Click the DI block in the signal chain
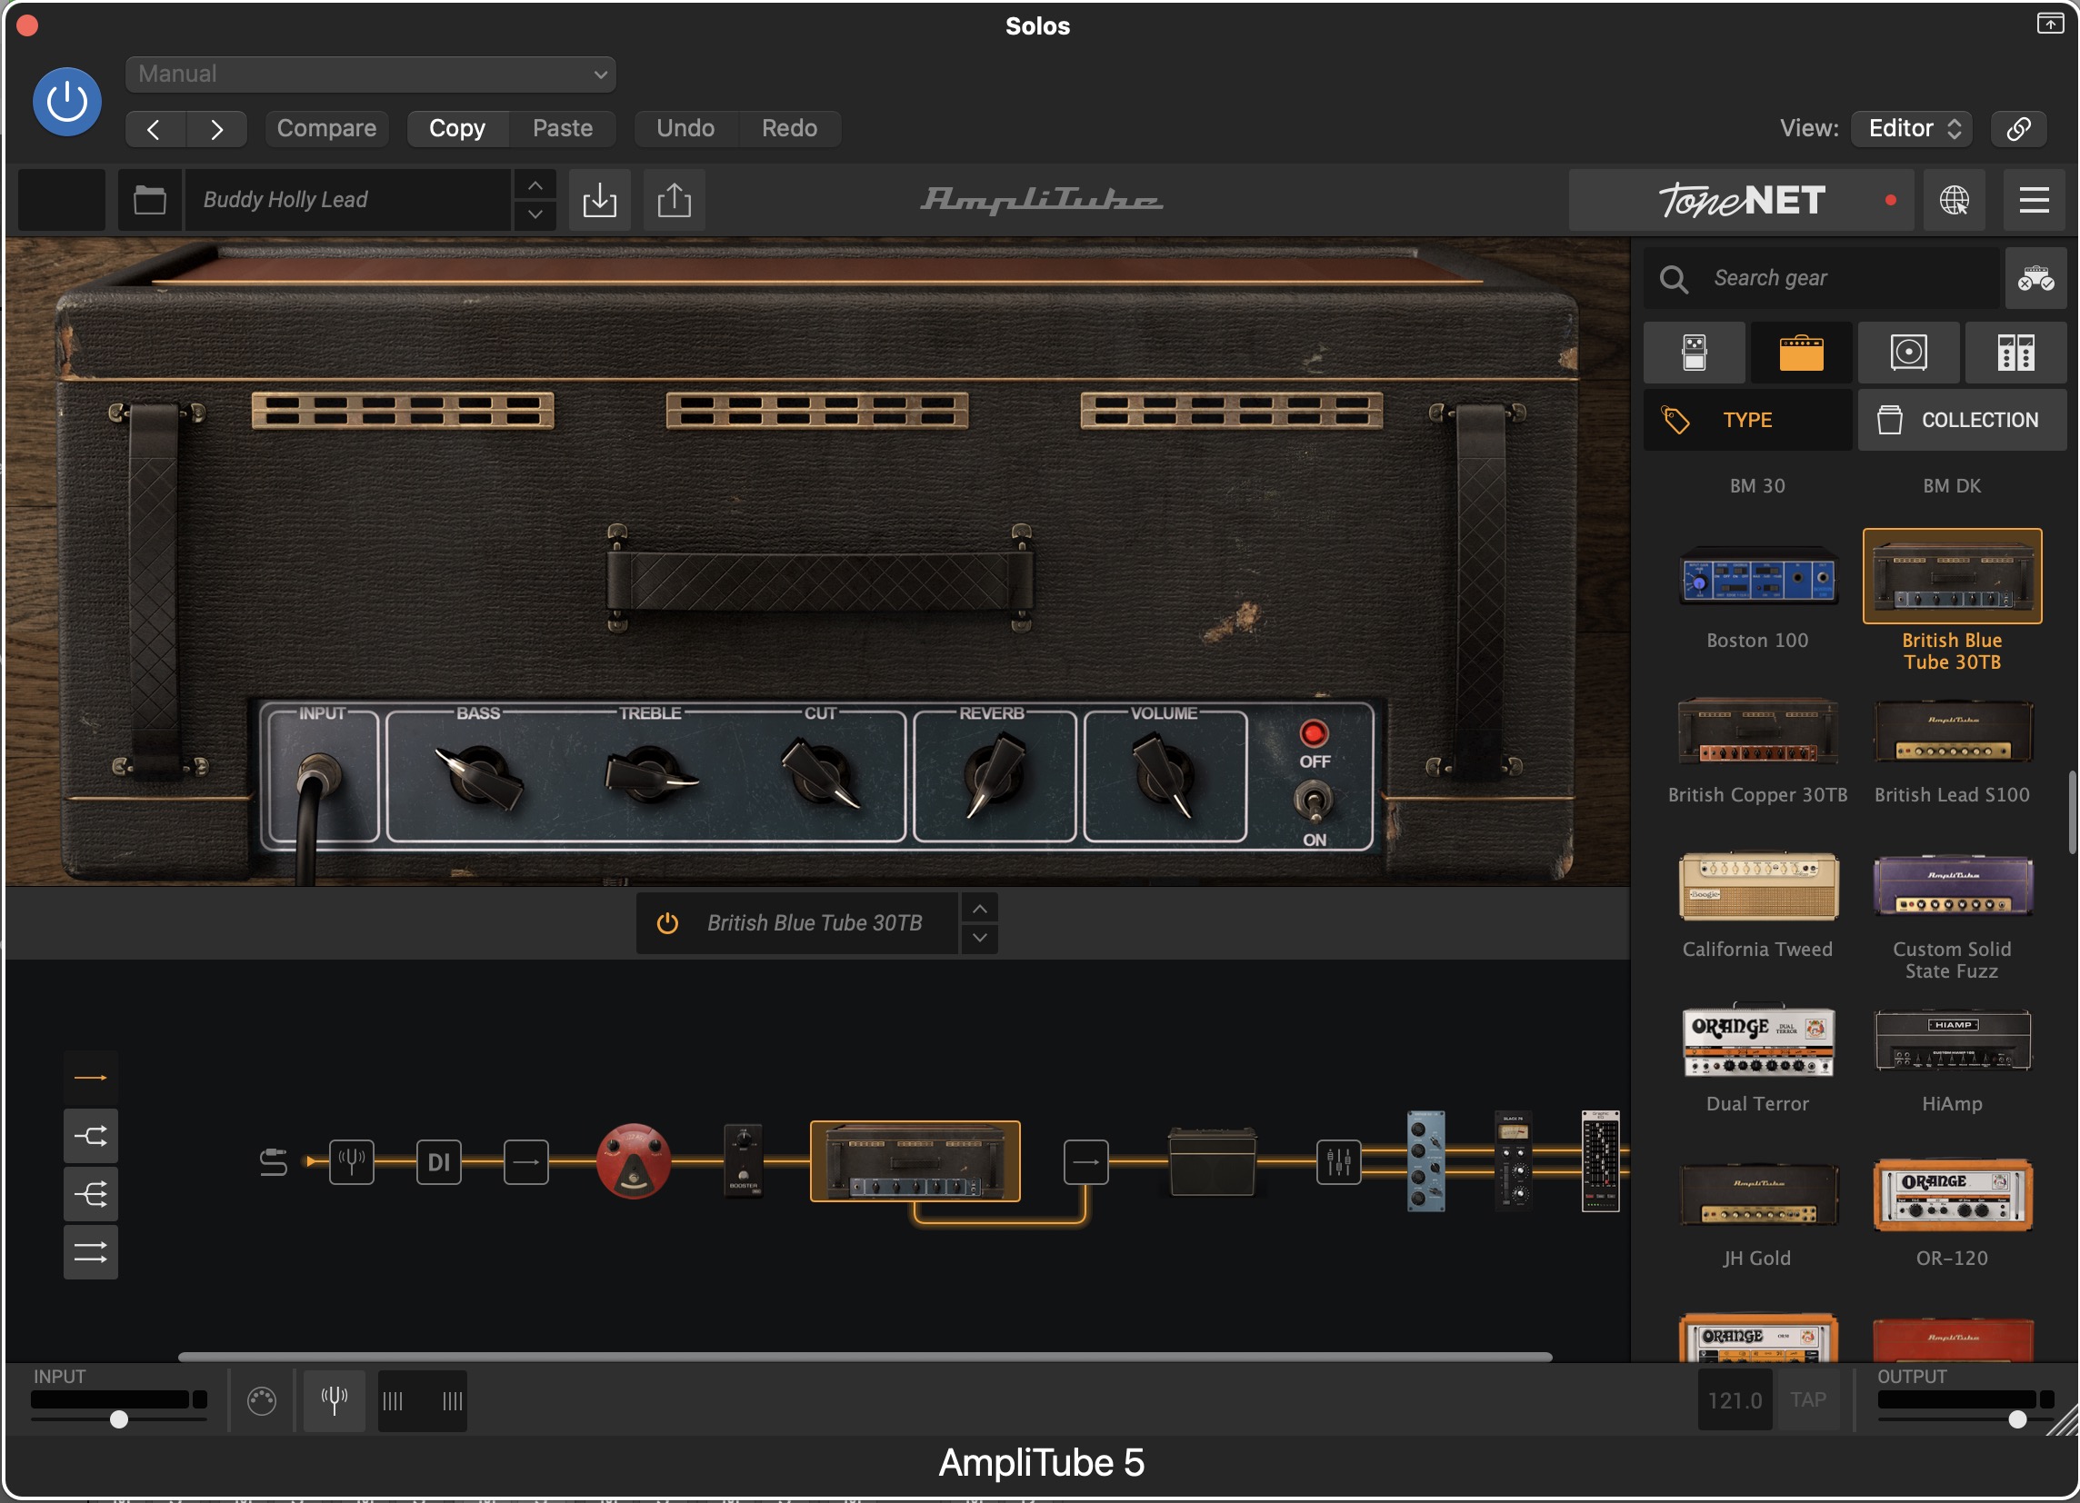The height and width of the screenshot is (1503, 2080). pos(438,1162)
